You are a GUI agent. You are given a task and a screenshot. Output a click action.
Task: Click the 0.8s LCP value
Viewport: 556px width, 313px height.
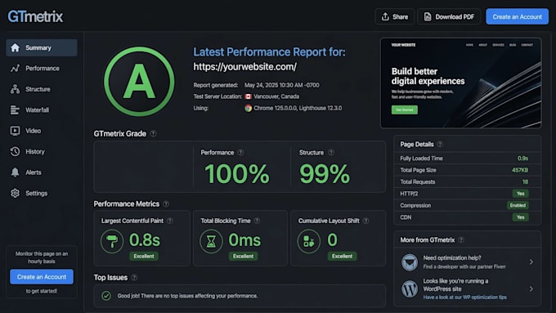(x=145, y=240)
